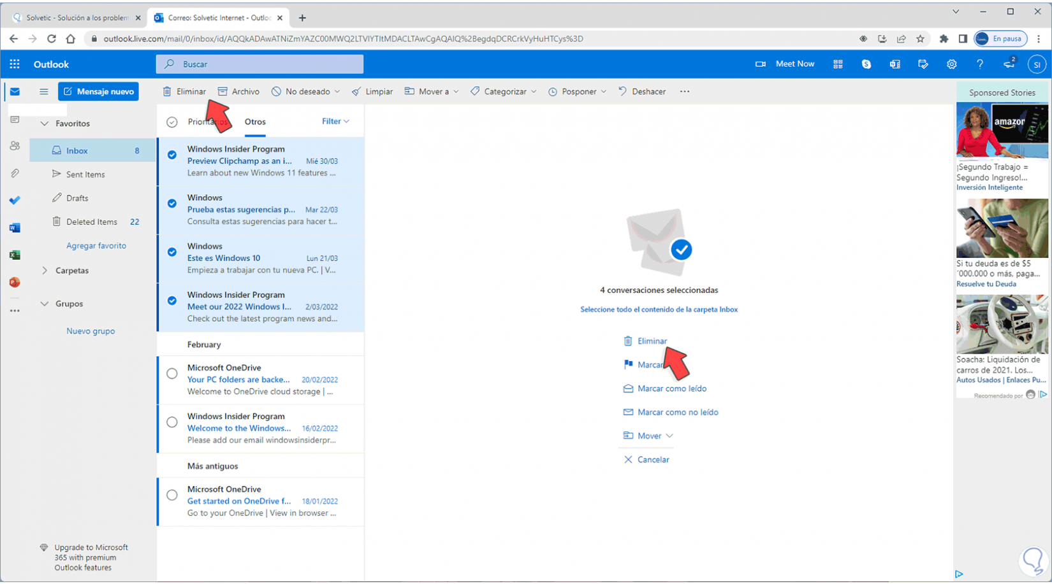This screenshot has width=1052, height=584.
Task: Open more toolbar actions ellipsis
Action: [x=685, y=92]
